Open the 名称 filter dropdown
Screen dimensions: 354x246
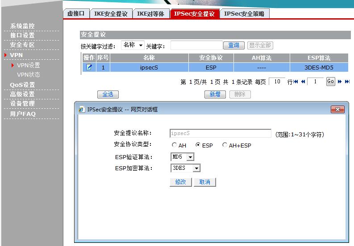click(x=133, y=45)
